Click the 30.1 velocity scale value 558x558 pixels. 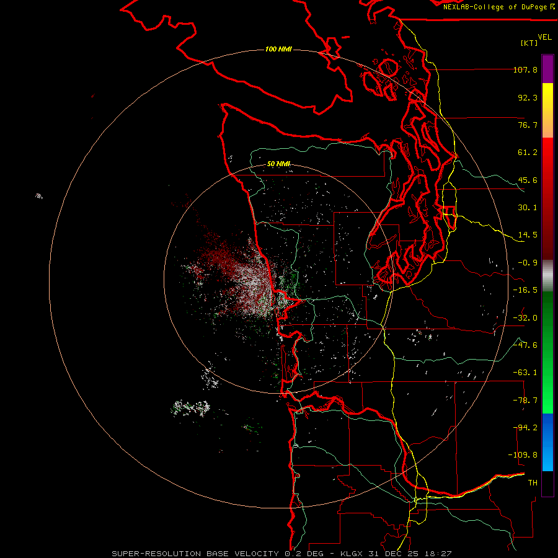pyautogui.click(x=528, y=208)
